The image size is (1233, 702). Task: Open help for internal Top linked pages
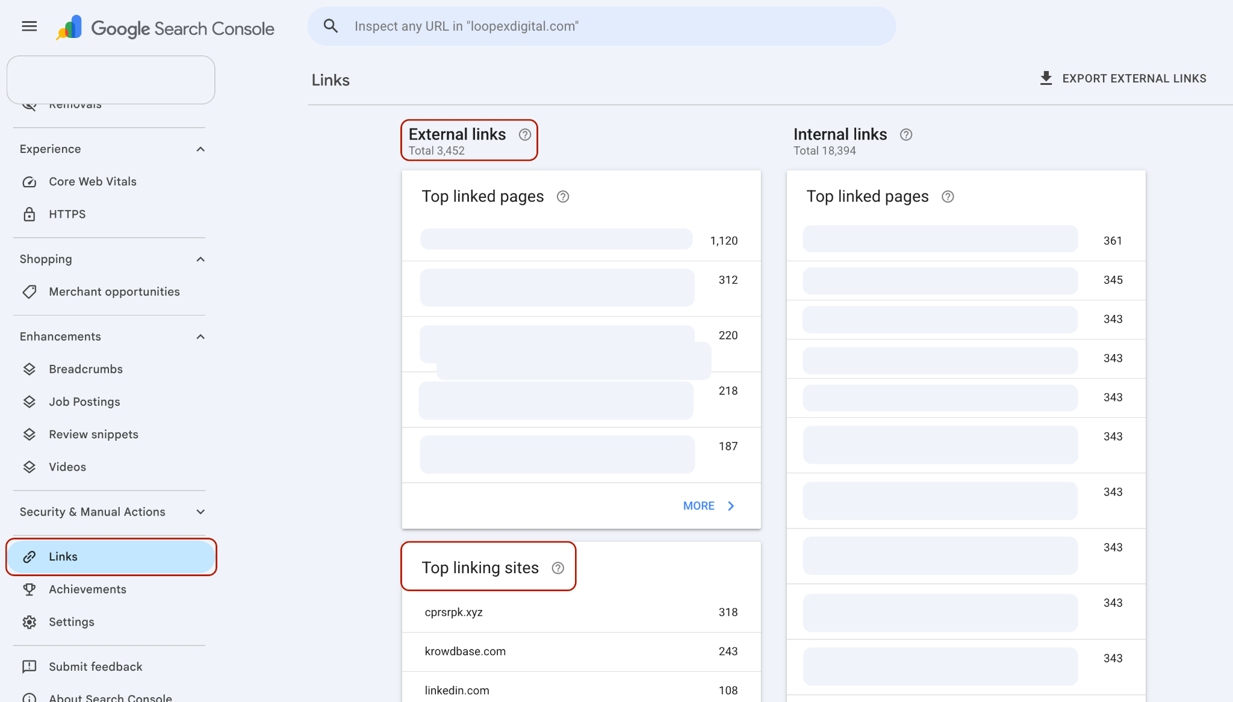pyautogui.click(x=948, y=197)
